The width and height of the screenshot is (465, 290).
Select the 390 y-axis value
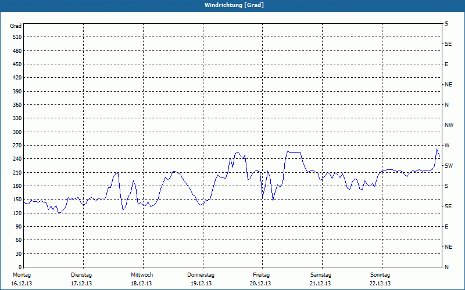tap(17, 92)
